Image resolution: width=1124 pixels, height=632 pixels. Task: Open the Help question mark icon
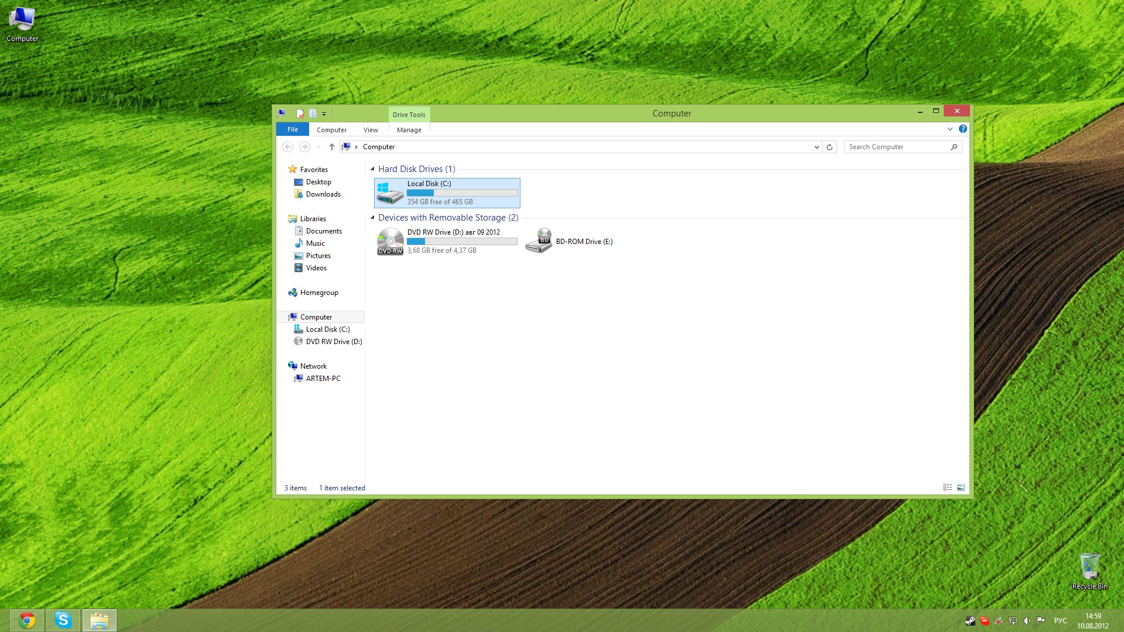pyautogui.click(x=963, y=129)
